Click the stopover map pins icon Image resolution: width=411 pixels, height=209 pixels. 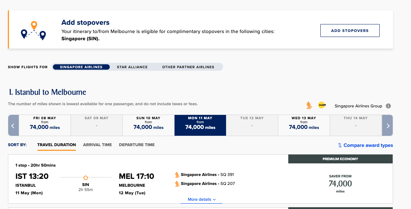click(x=33, y=30)
